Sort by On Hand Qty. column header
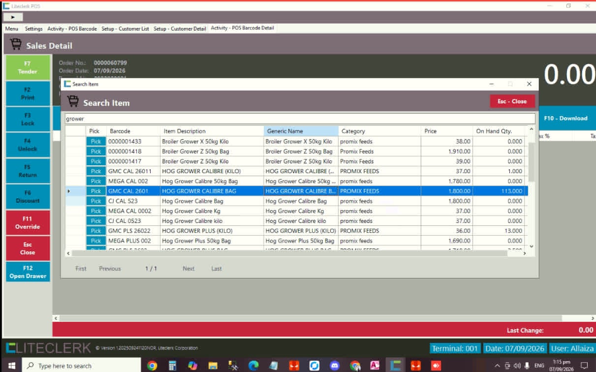 pyautogui.click(x=498, y=131)
